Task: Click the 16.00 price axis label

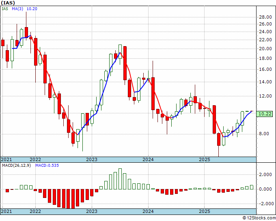Action: (x=265, y=69)
